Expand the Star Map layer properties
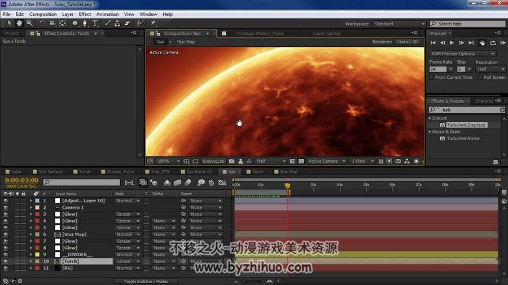The height and width of the screenshot is (285, 508). point(31,234)
